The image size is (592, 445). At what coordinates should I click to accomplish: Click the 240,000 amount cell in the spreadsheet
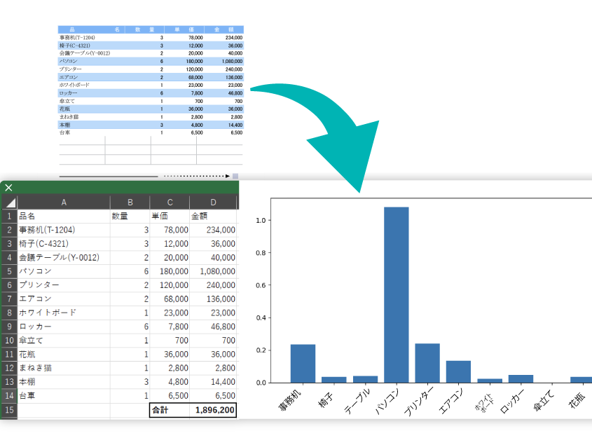pos(213,285)
